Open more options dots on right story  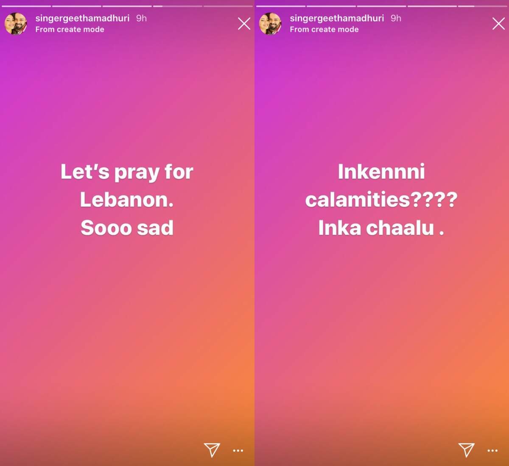pos(492,451)
